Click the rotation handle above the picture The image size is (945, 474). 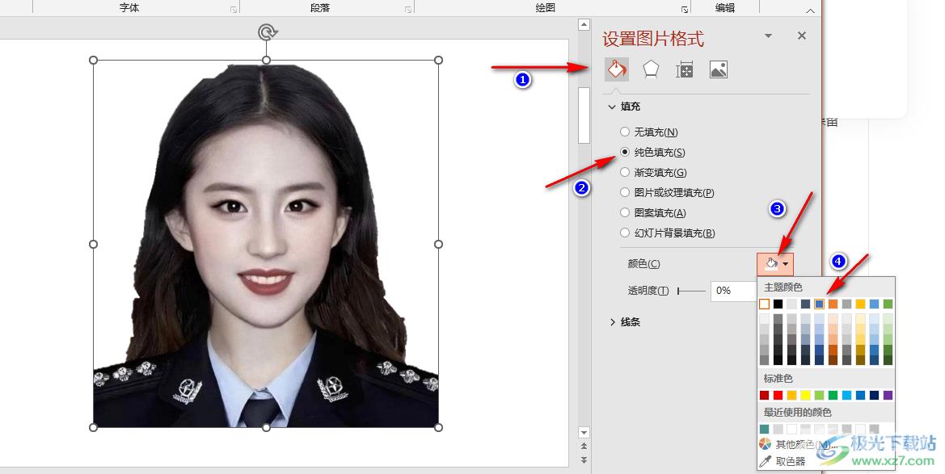267,32
